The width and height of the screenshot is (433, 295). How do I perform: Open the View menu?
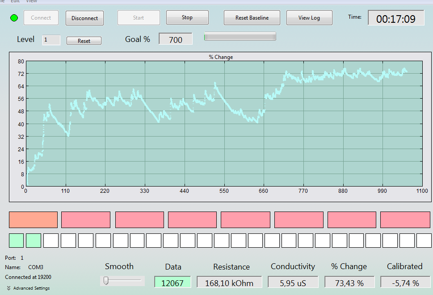pos(31,1)
